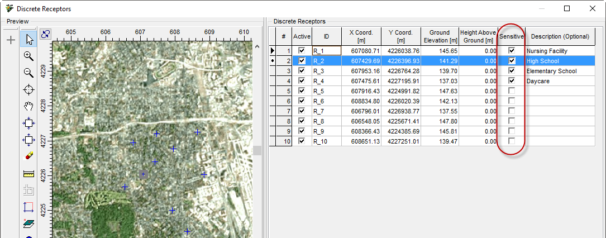606x238 pixels.
Task: Click the zoom out magnifier tool
Action: click(x=29, y=73)
